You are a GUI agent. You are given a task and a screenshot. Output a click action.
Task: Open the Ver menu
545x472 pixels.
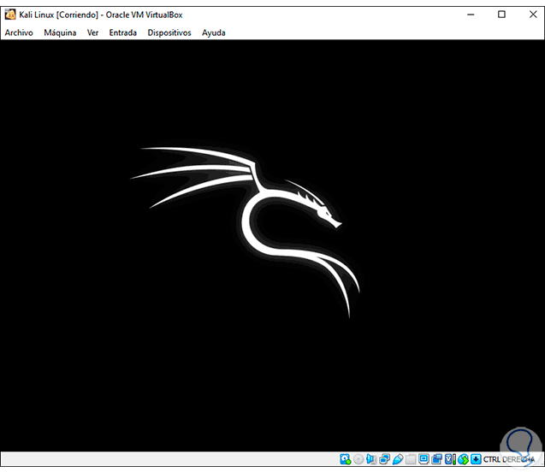(92, 32)
